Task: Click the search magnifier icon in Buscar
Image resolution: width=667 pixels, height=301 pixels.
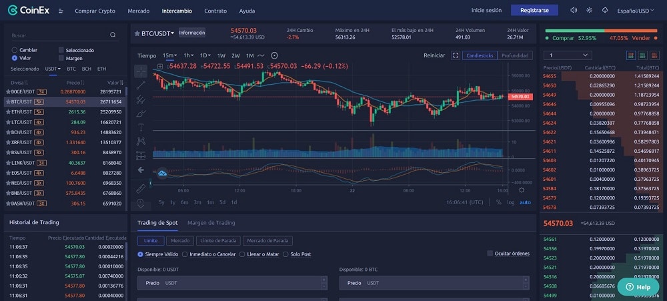Action: pyautogui.click(x=113, y=35)
